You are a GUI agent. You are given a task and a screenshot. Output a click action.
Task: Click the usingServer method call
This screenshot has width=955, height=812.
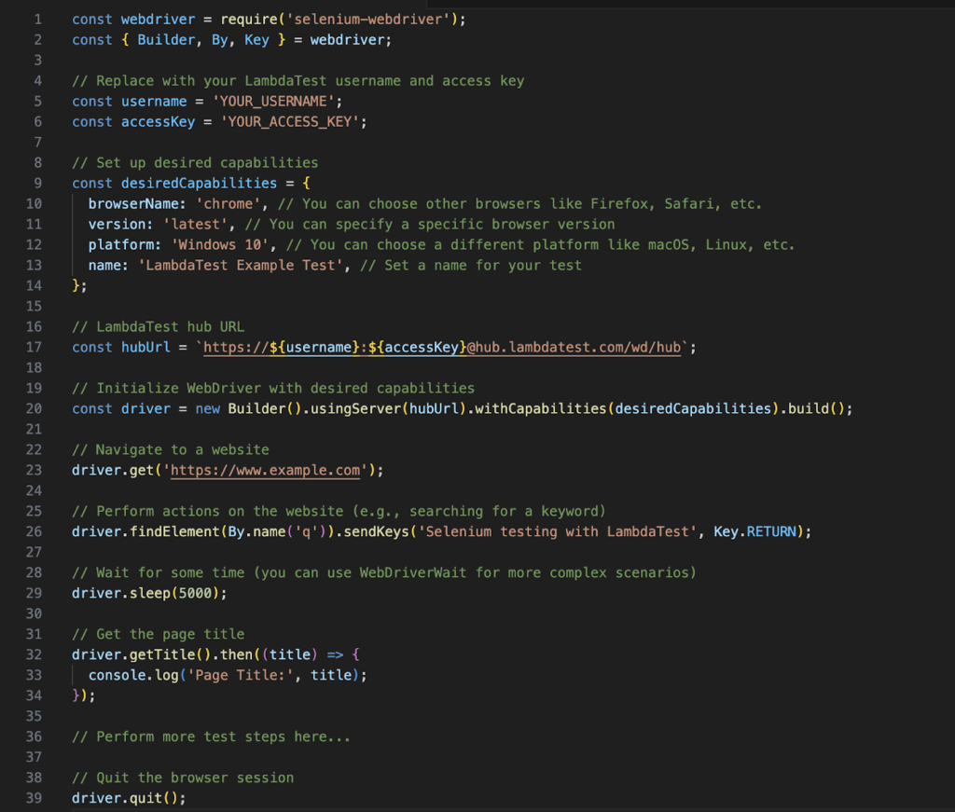tap(355, 408)
